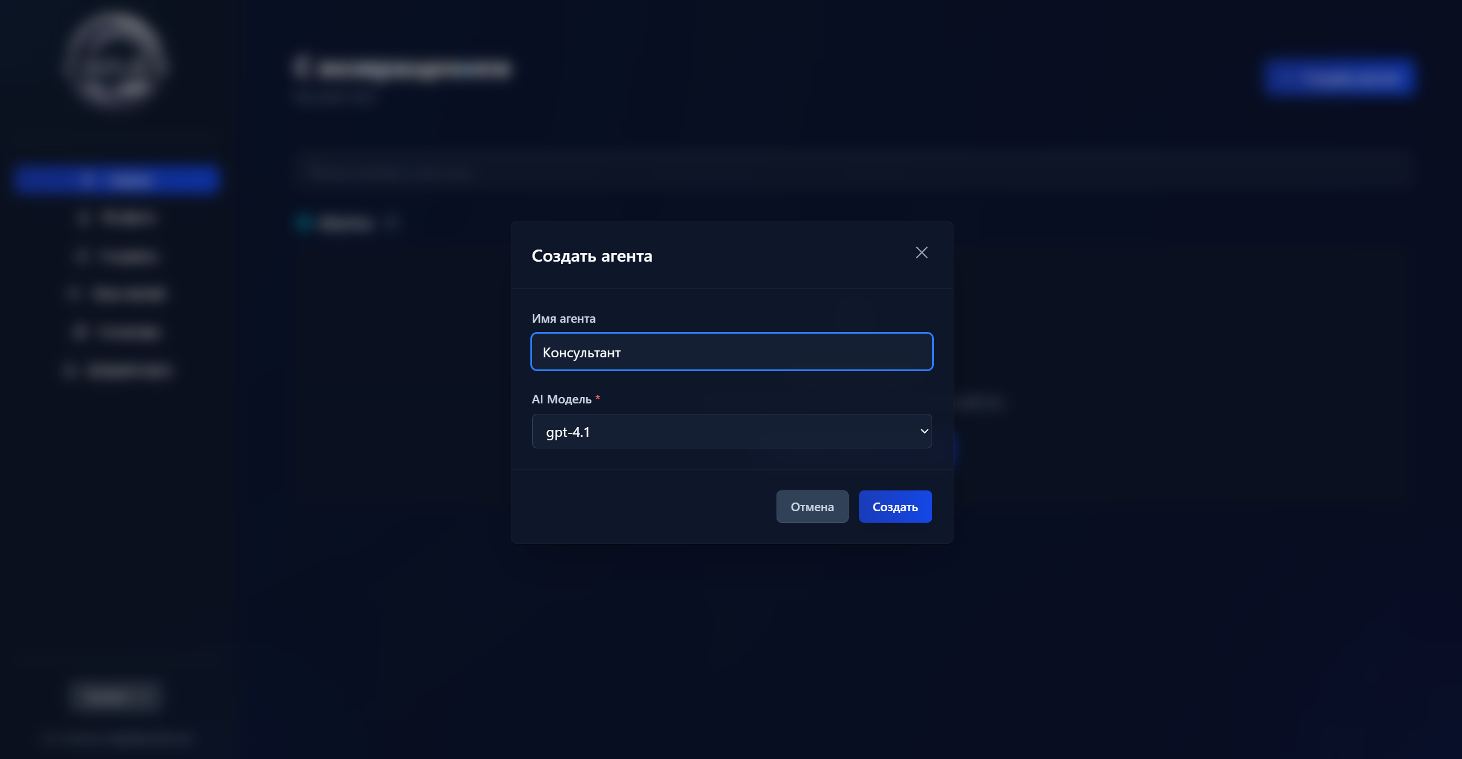Select the highlighted blue sidebar menu item
This screenshot has width=1462, height=759.
115,179
